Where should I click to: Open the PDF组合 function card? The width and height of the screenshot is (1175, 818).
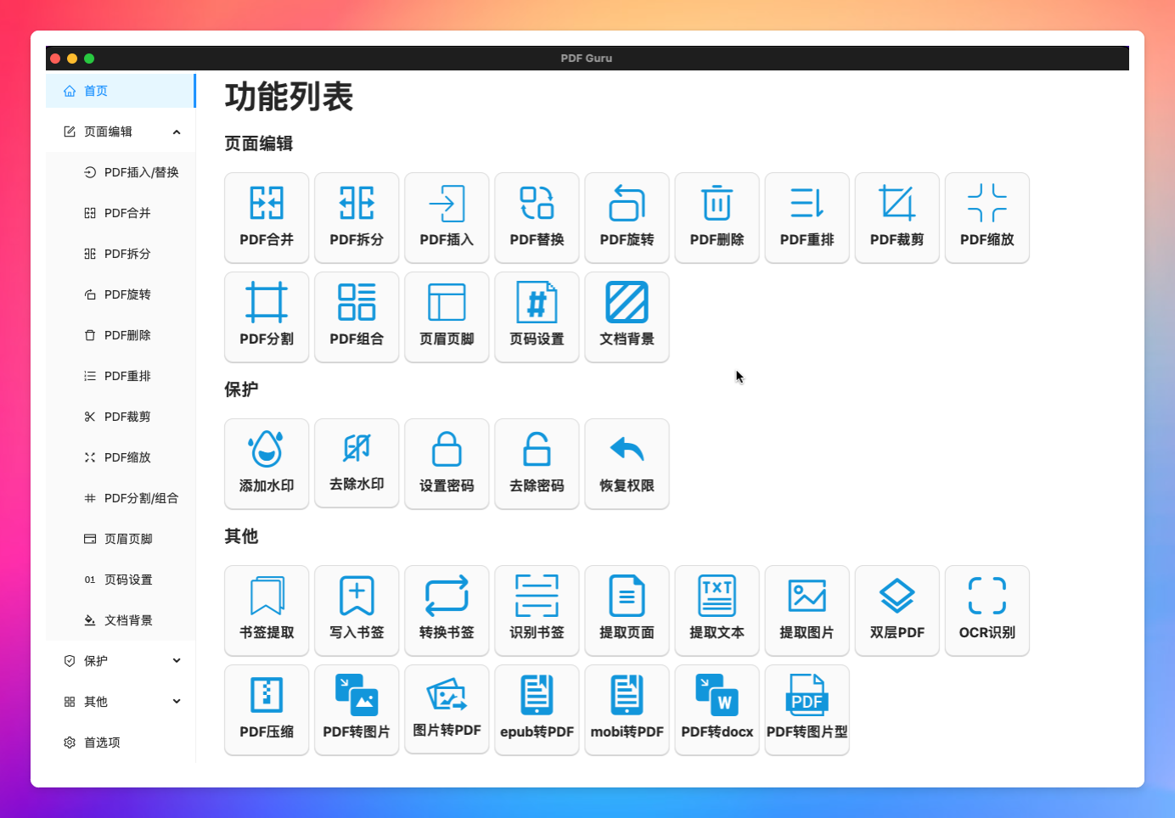tap(357, 317)
